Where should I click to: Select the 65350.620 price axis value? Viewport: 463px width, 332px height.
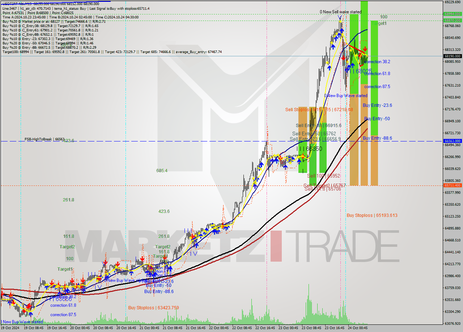coord(453,204)
